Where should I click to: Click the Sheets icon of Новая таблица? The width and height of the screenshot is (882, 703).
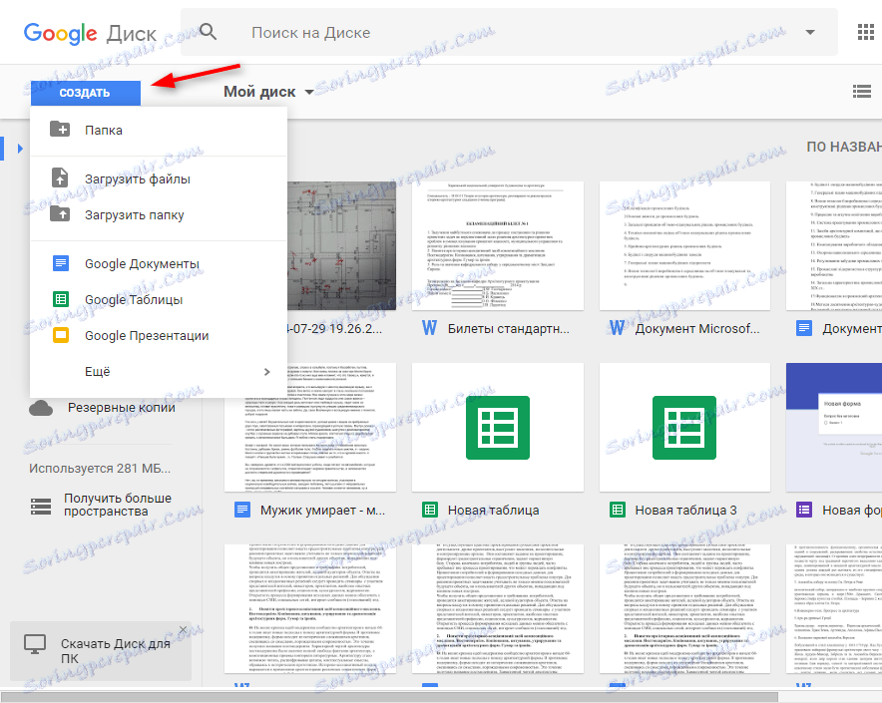pyautogui.click(x=430, y=511)
